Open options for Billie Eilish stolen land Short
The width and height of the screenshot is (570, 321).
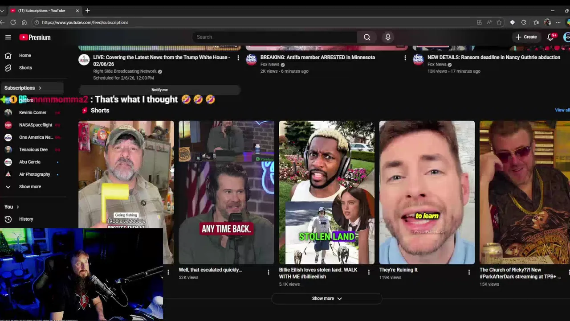click(x=369, y=272)
